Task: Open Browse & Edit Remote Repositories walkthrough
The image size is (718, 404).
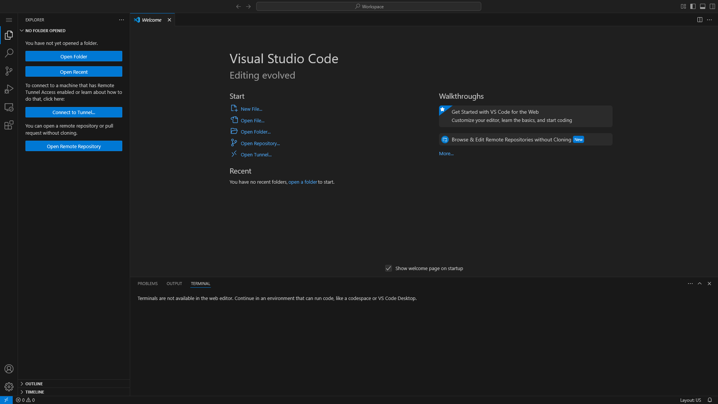Action: (x=526, y=140)
